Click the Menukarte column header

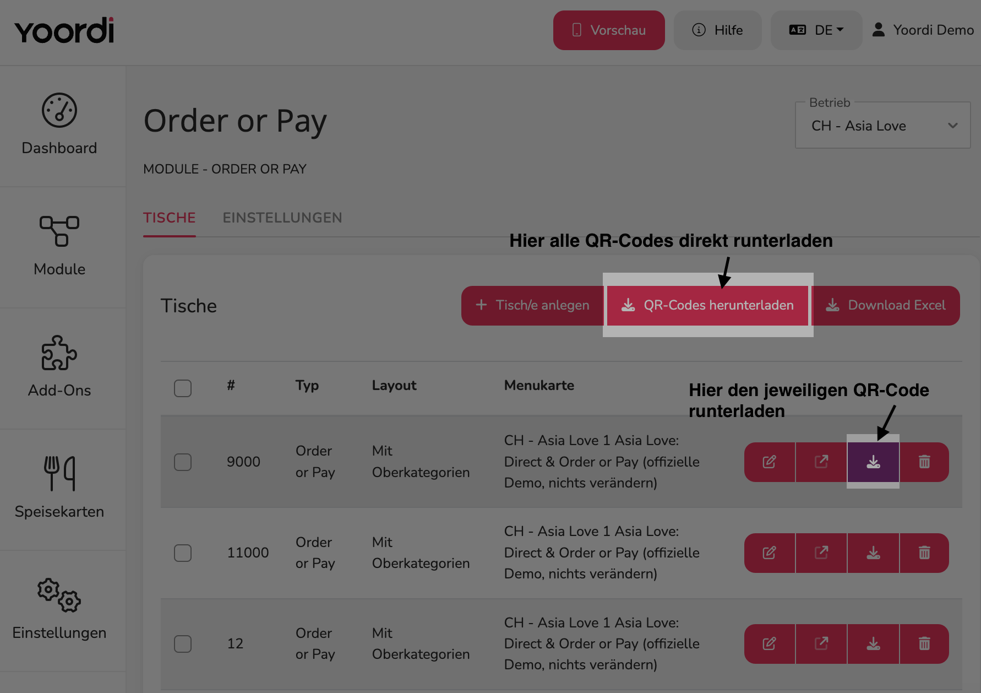click(x=539, y=385)
